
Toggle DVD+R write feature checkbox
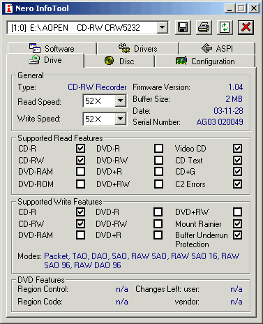point(158,235)
